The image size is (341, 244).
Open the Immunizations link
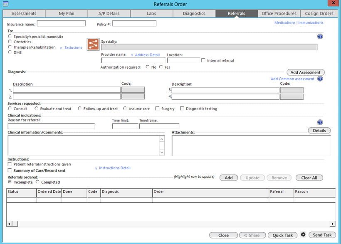[x=311, y=22]
